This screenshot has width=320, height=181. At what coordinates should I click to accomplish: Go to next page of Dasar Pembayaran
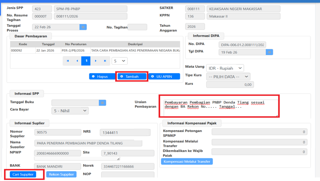(x=96, y=61)
